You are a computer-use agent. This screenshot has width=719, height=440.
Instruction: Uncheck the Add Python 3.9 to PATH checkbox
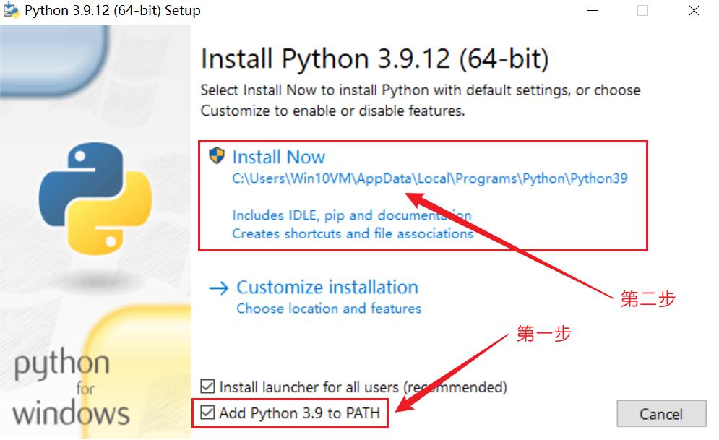[208, 413]
